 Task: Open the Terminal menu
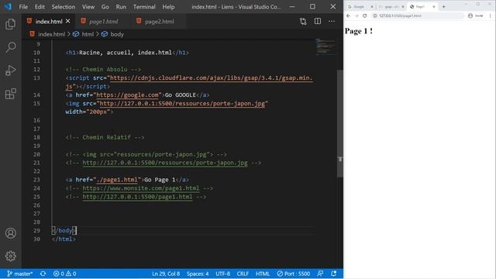click(144, 7)
